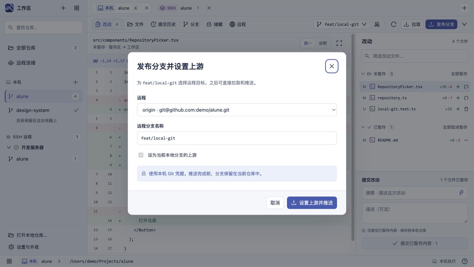Open the workspace grid layout icon
Image resolution: width=474 pixels, height=267 pixels.
coord(77,8)
